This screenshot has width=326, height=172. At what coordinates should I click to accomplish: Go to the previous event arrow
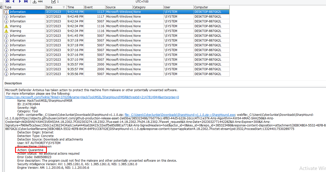[13, 2]
